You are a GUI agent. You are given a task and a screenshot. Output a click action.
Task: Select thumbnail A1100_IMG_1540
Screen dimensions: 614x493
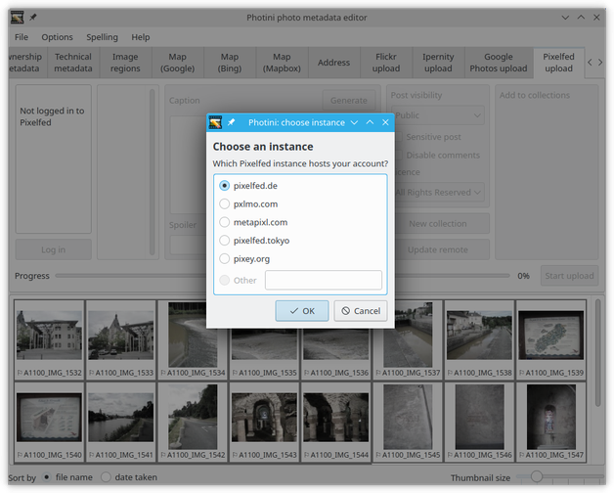pos(49,422)
